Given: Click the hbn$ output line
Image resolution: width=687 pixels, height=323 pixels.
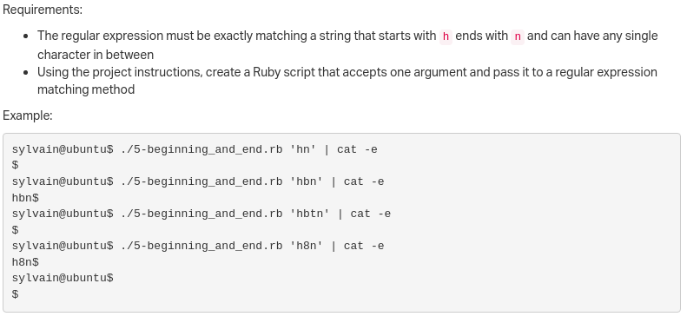Looking at the screenshot, I should pyautogui.click(x=25, y=198).
